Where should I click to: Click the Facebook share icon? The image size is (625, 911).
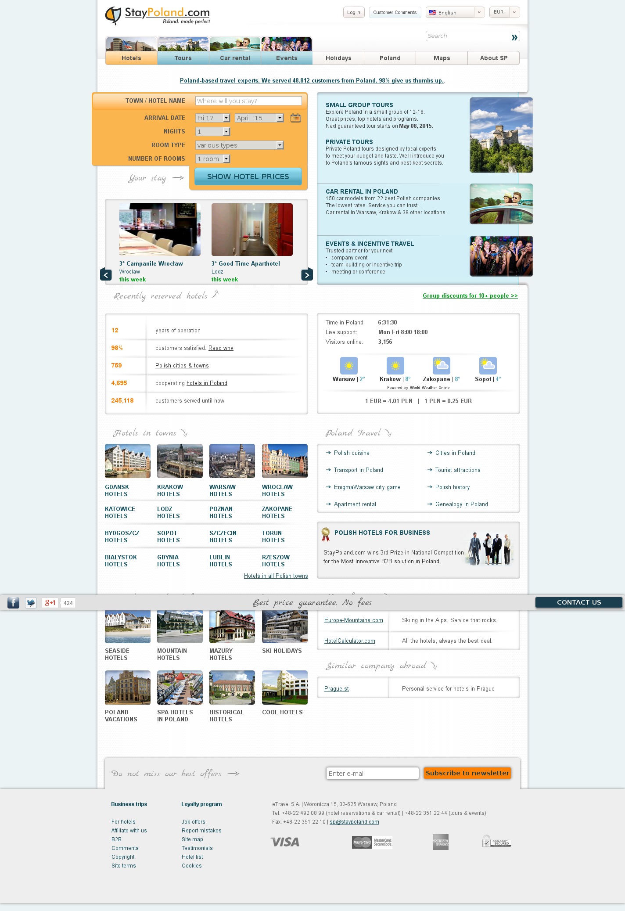click(x=13, y=603)
